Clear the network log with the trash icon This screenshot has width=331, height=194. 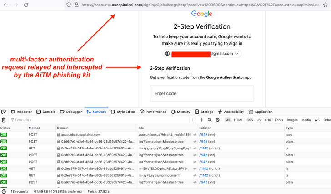pyautogui.click(x=4, y=120)
